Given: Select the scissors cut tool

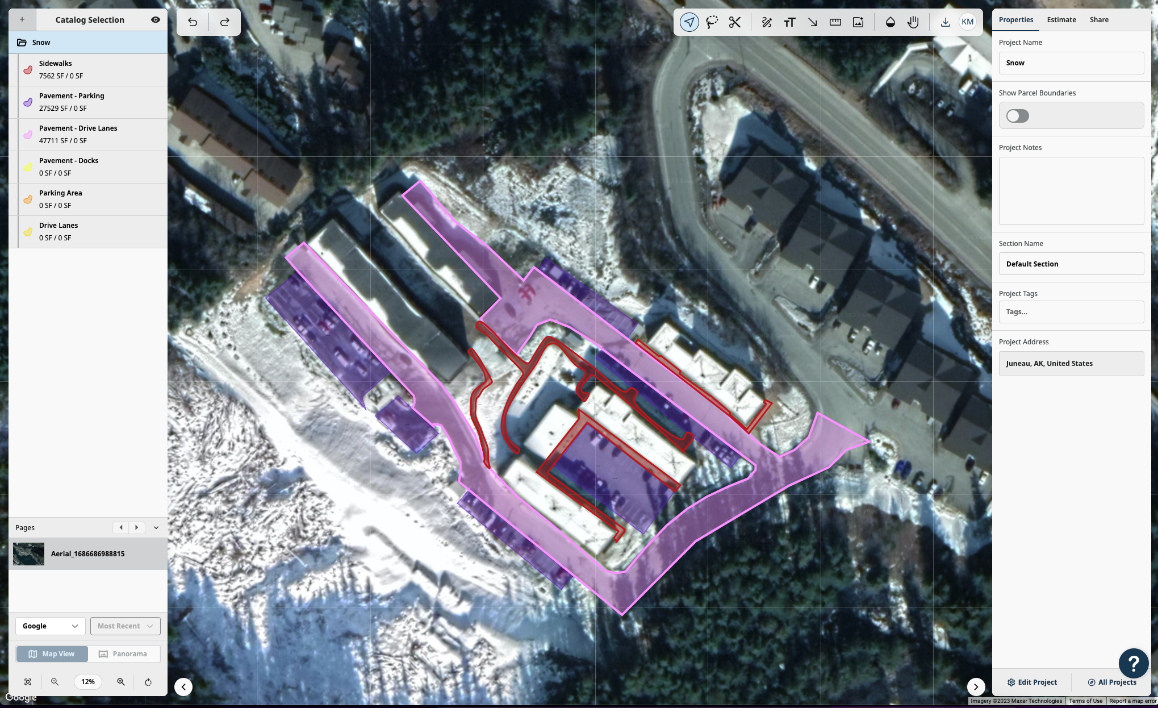Looking at the screenshot, I should 735,22.
